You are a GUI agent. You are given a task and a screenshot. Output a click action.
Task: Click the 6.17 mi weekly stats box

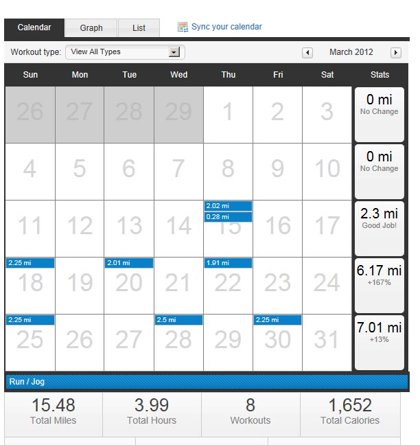point(380,285)
